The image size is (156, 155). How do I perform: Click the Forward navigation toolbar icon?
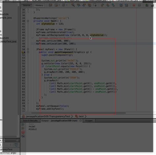(x=64, y=5)
